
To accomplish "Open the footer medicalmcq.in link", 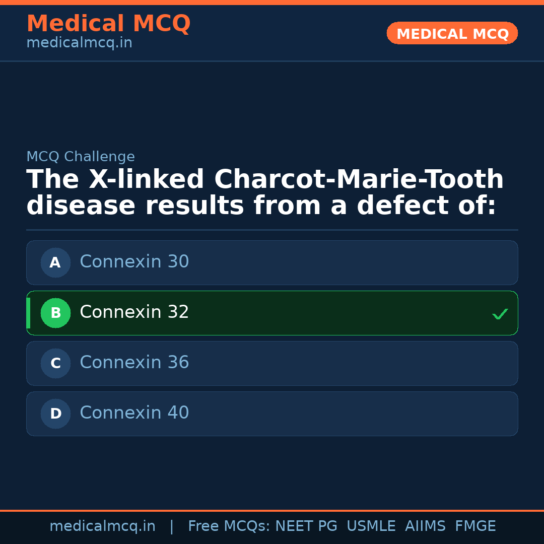I will [102, 526].
